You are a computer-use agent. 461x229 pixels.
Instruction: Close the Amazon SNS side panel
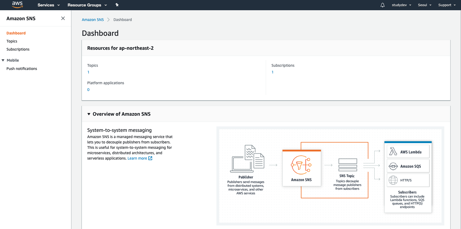point(63,18)
